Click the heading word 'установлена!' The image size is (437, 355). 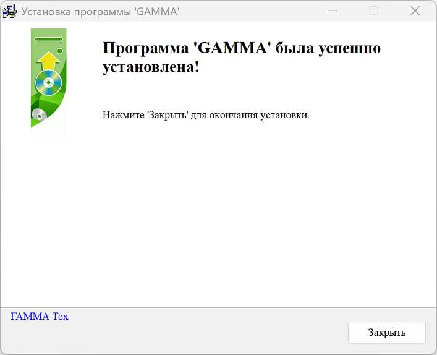click(x=151, y=67)
